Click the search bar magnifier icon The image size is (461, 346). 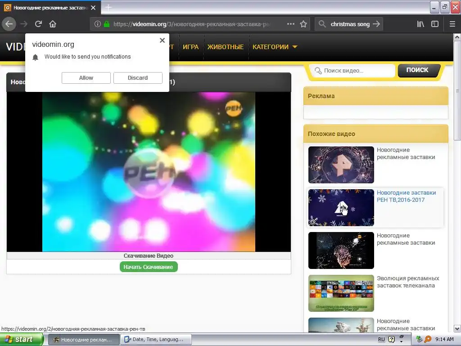pos(322,24)
